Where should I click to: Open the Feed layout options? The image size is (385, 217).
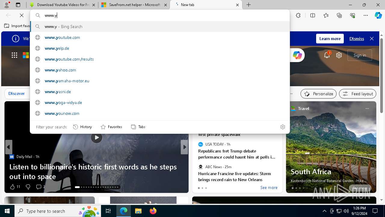(x=358, y=94)
